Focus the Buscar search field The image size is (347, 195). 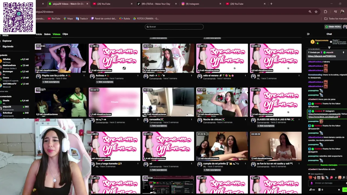(174, 27)
